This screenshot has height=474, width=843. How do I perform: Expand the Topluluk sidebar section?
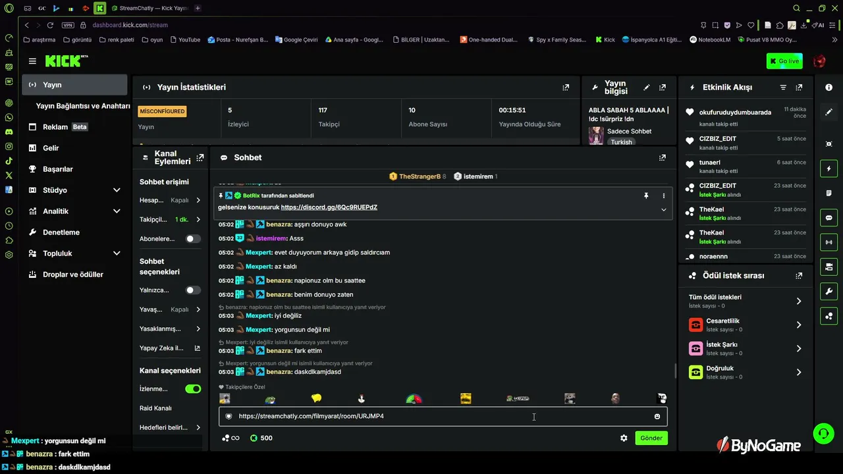pos(74,253)
